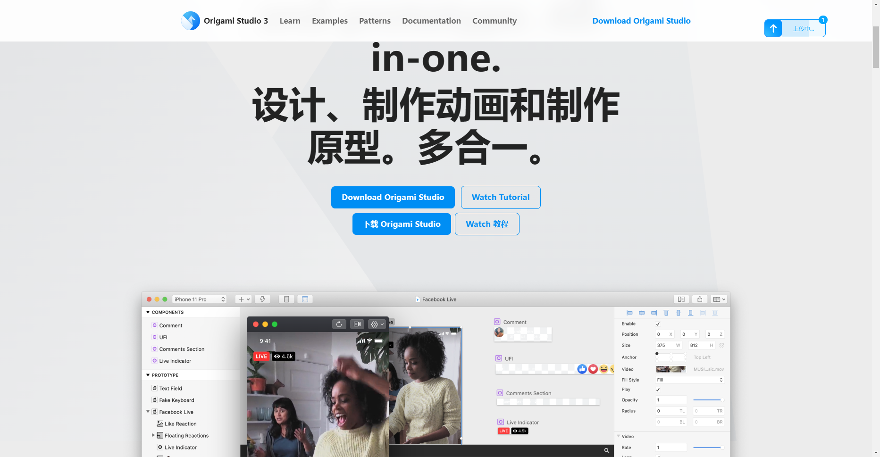Click the Watch 教程 button
The width and height of the screenshot is (880, 457).
coord(487,224)
